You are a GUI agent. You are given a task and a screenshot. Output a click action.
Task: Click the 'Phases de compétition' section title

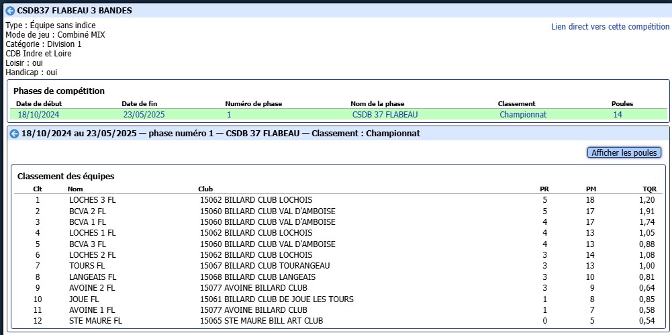59,91
